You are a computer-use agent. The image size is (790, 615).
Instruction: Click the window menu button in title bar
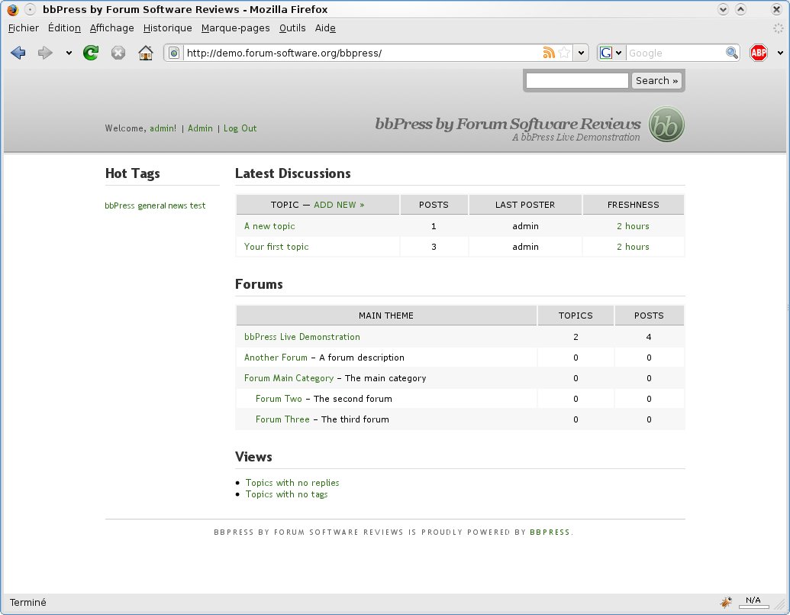31,9
